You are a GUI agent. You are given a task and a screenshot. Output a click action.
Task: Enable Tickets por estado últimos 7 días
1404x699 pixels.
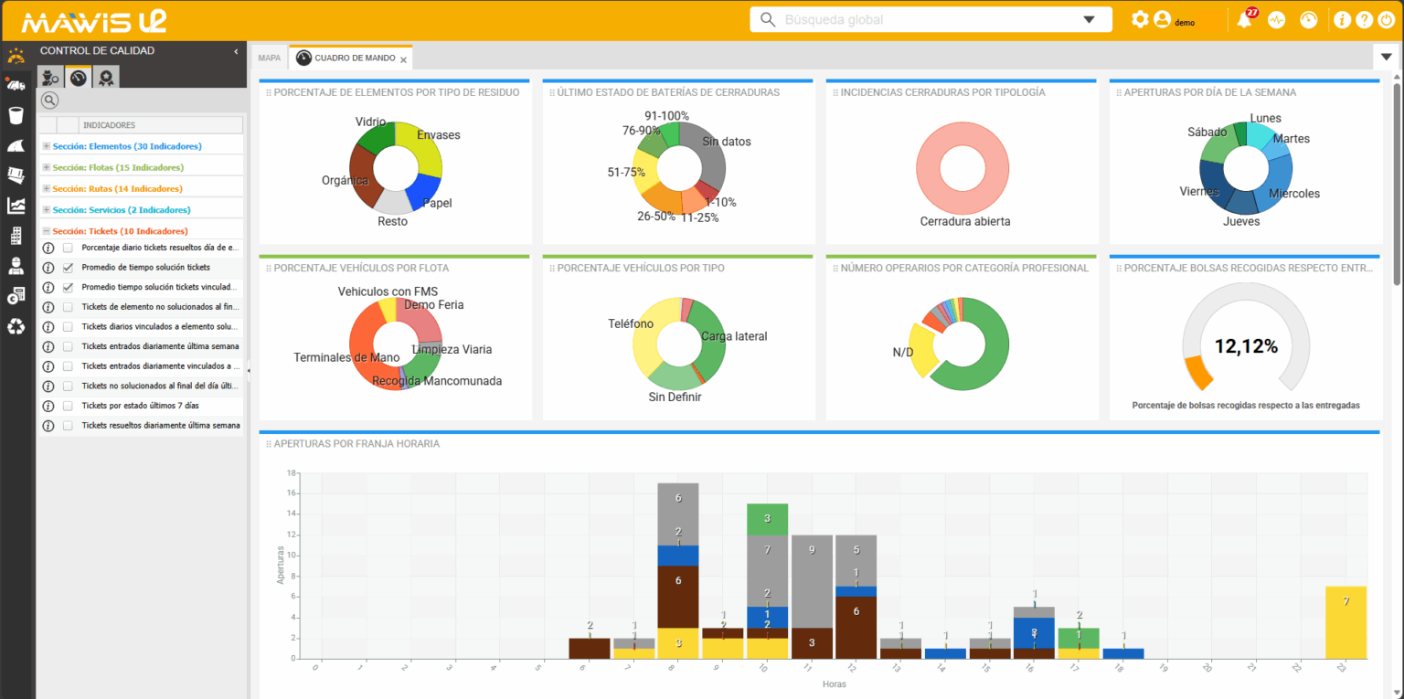(66, 405)
